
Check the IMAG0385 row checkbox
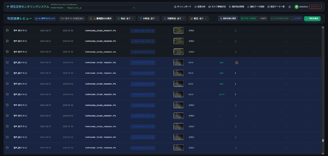click(x=7, y=94)
